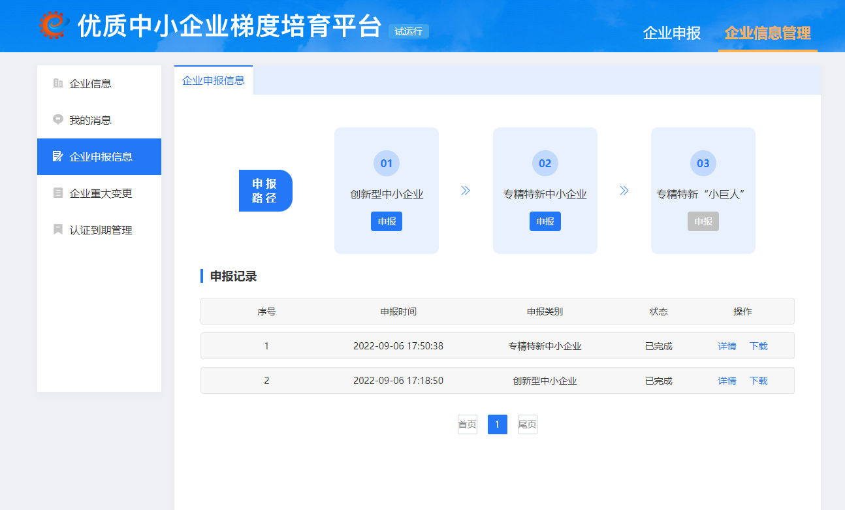The image size is (845, 510).
Task: Click the double arrow after 创新型中小企业
Action: click(466, 191)
